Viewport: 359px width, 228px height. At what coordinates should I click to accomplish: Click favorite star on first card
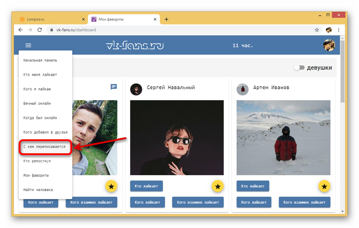pyautogui.click(x=111, y=187)
